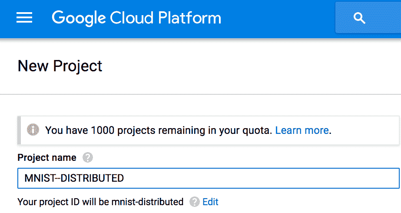Click the search magnifier icon
Screen dimensions: 401x213
(x=359, y=18)
